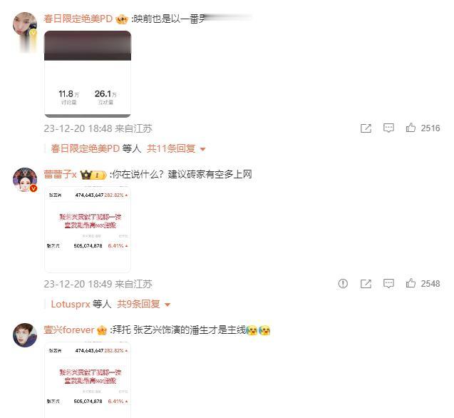
Task: Click 春日限定绝美PD's avatar picture
Action: [x=25, y=24]
